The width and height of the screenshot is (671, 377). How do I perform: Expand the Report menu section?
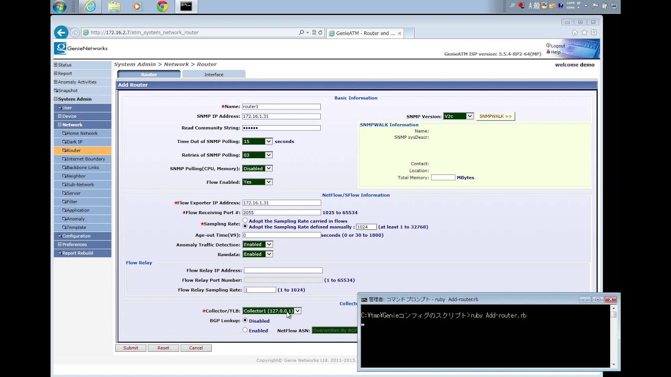(x=82, y=73)
